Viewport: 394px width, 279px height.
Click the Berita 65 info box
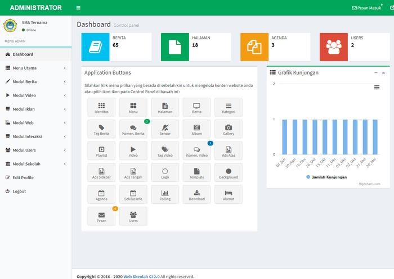[117, 47]
